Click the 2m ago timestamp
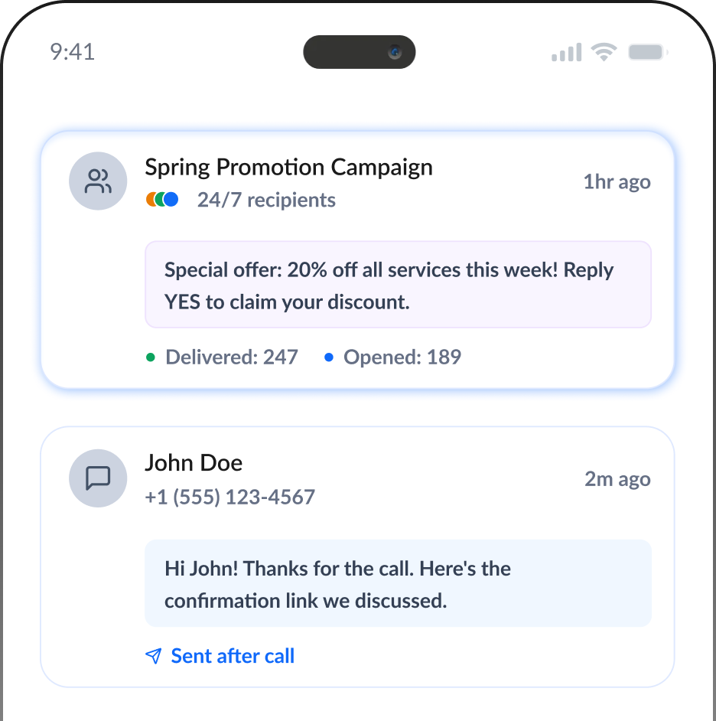 [617, 479]
